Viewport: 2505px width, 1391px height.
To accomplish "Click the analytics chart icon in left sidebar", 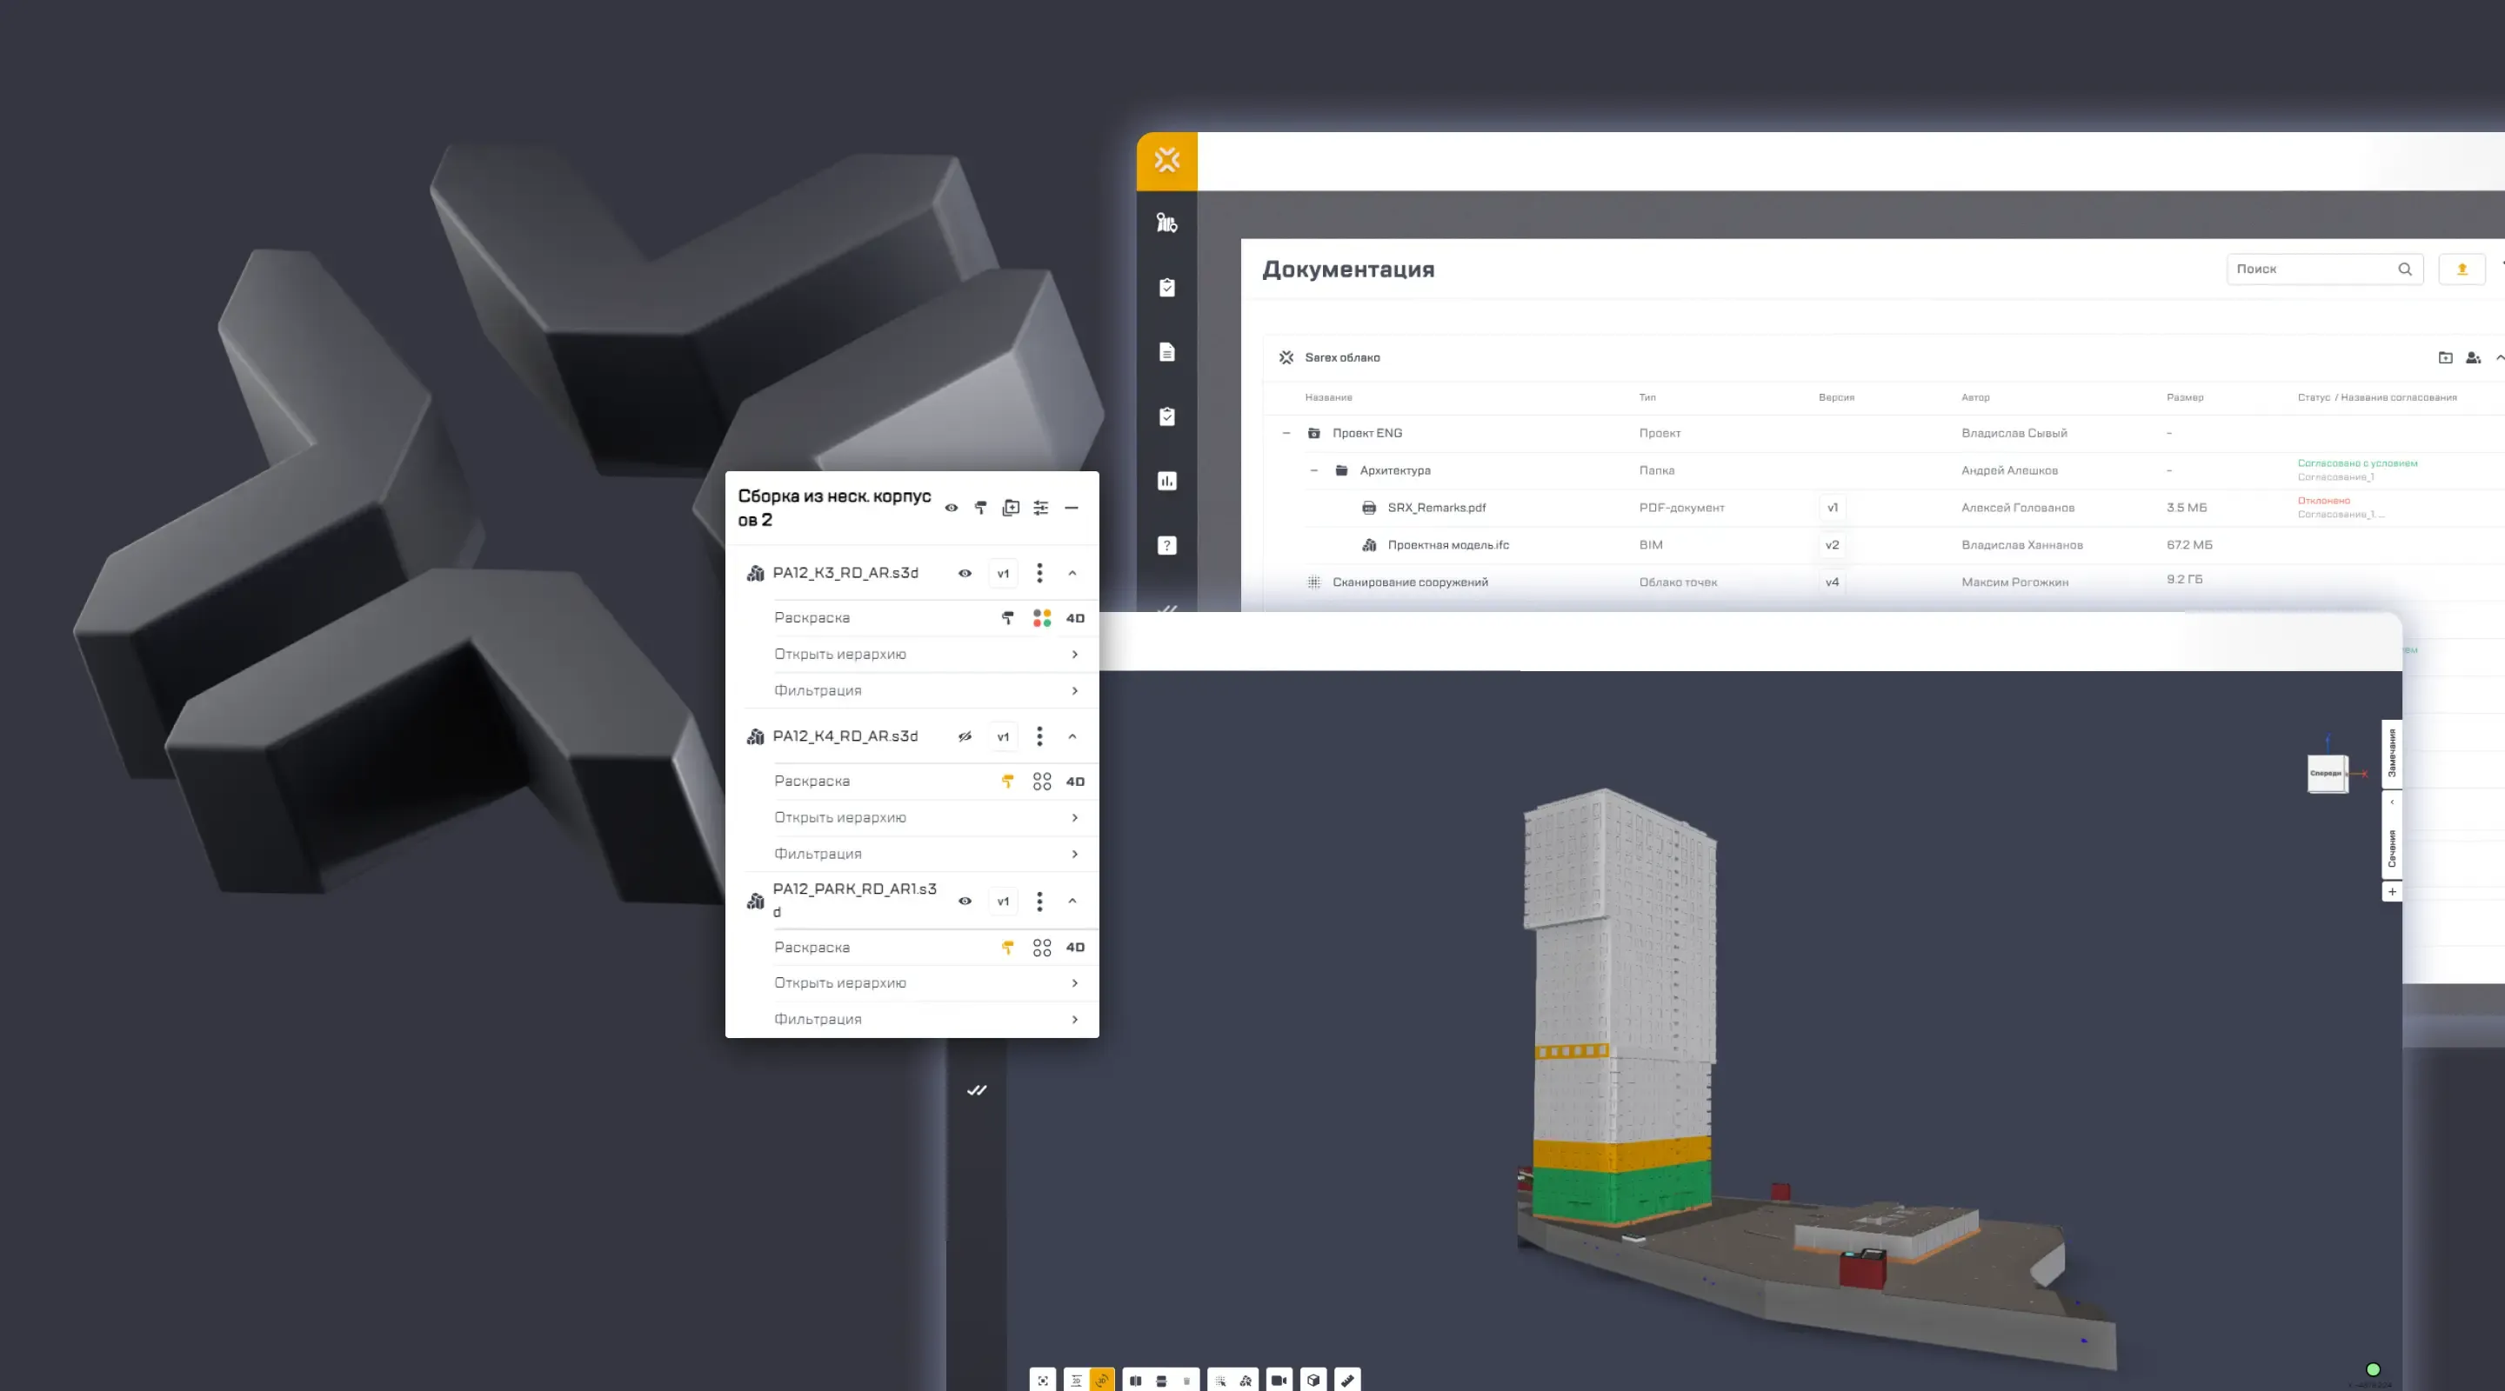I will 1167,481.
